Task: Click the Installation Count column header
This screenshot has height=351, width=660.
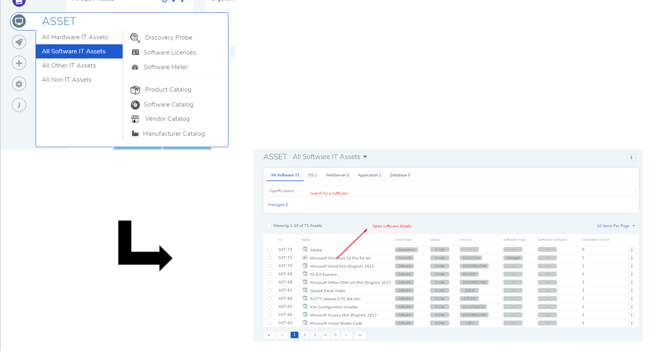Action: pos(596,240)
